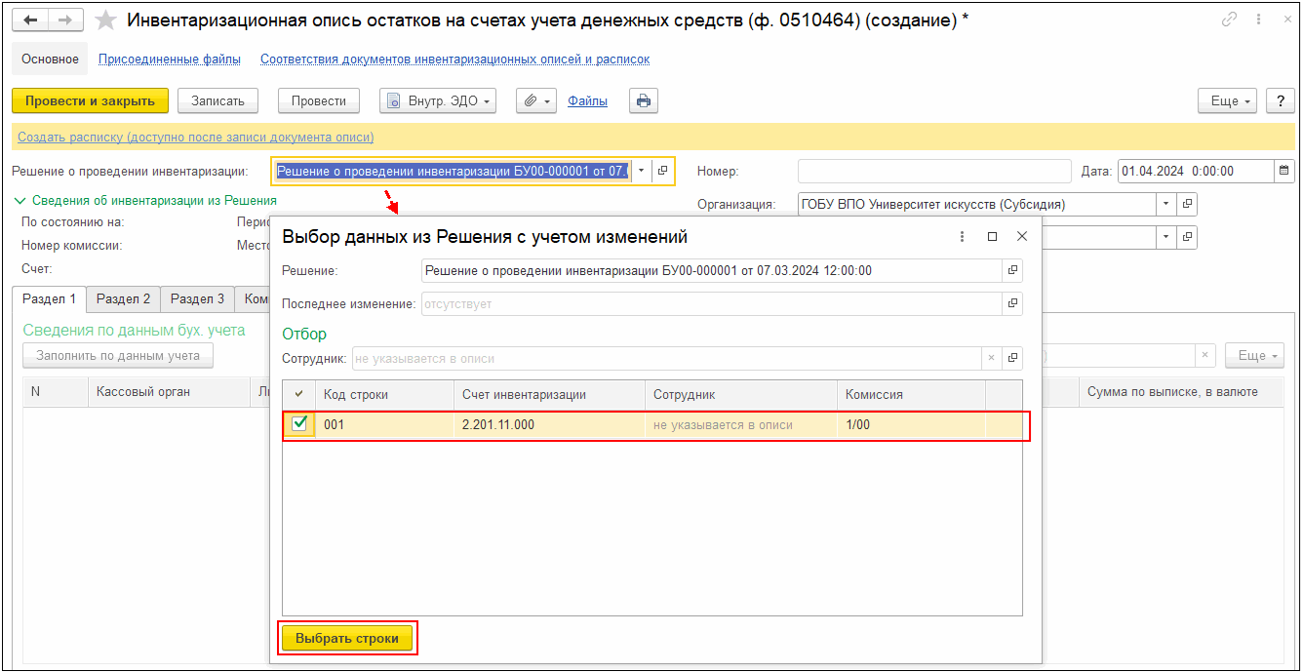
Task: Switch to Раздел 2 tab
Action: 123,299
